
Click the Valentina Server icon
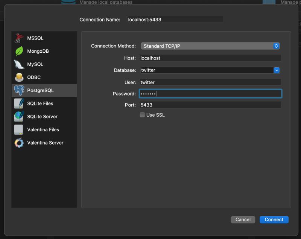[x=19, y=143]
